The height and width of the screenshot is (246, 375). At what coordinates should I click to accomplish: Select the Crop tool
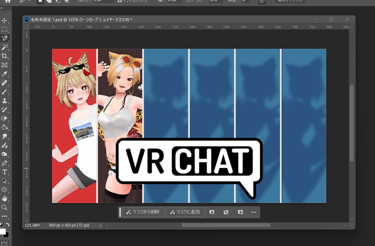point(4,56)
